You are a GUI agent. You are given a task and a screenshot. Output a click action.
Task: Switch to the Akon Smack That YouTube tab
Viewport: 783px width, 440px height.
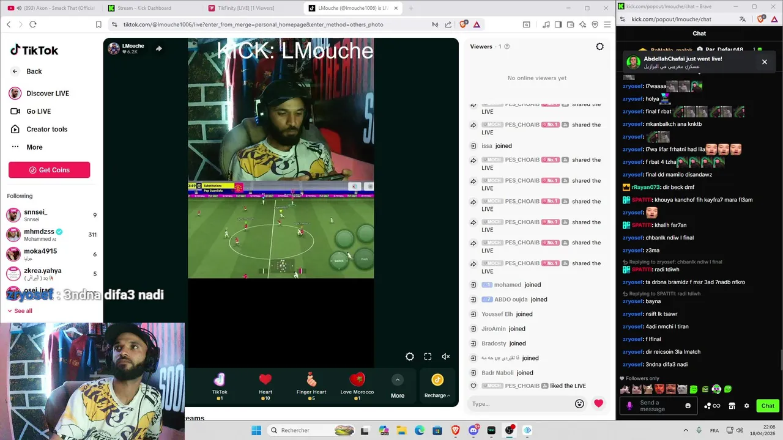click(51, 8)
